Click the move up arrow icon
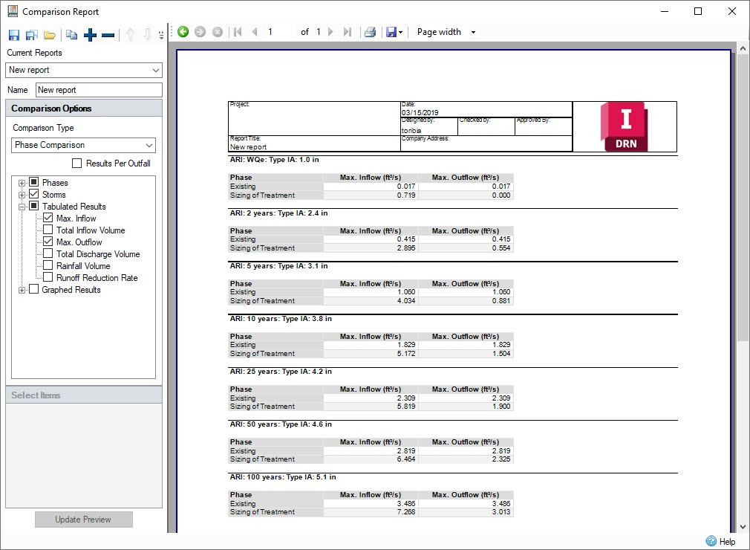Image resolution: width=750 pixels, height=550 pixels. (x=131, y=34)
